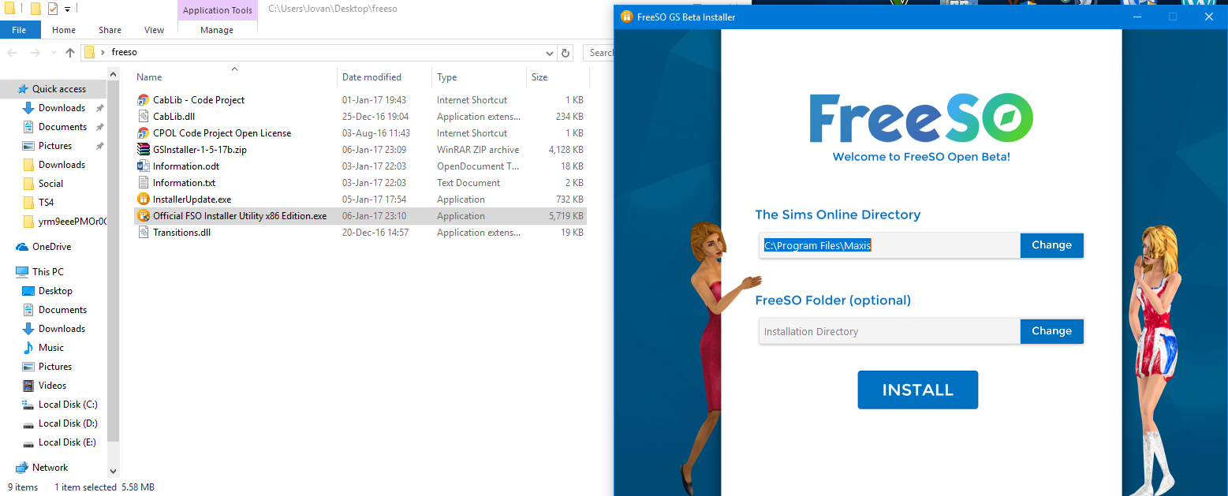This screenshot has width=1228, height=496.
Task: Click the CabLib - Code Project shortcut icon
Action: coord(144,100)
